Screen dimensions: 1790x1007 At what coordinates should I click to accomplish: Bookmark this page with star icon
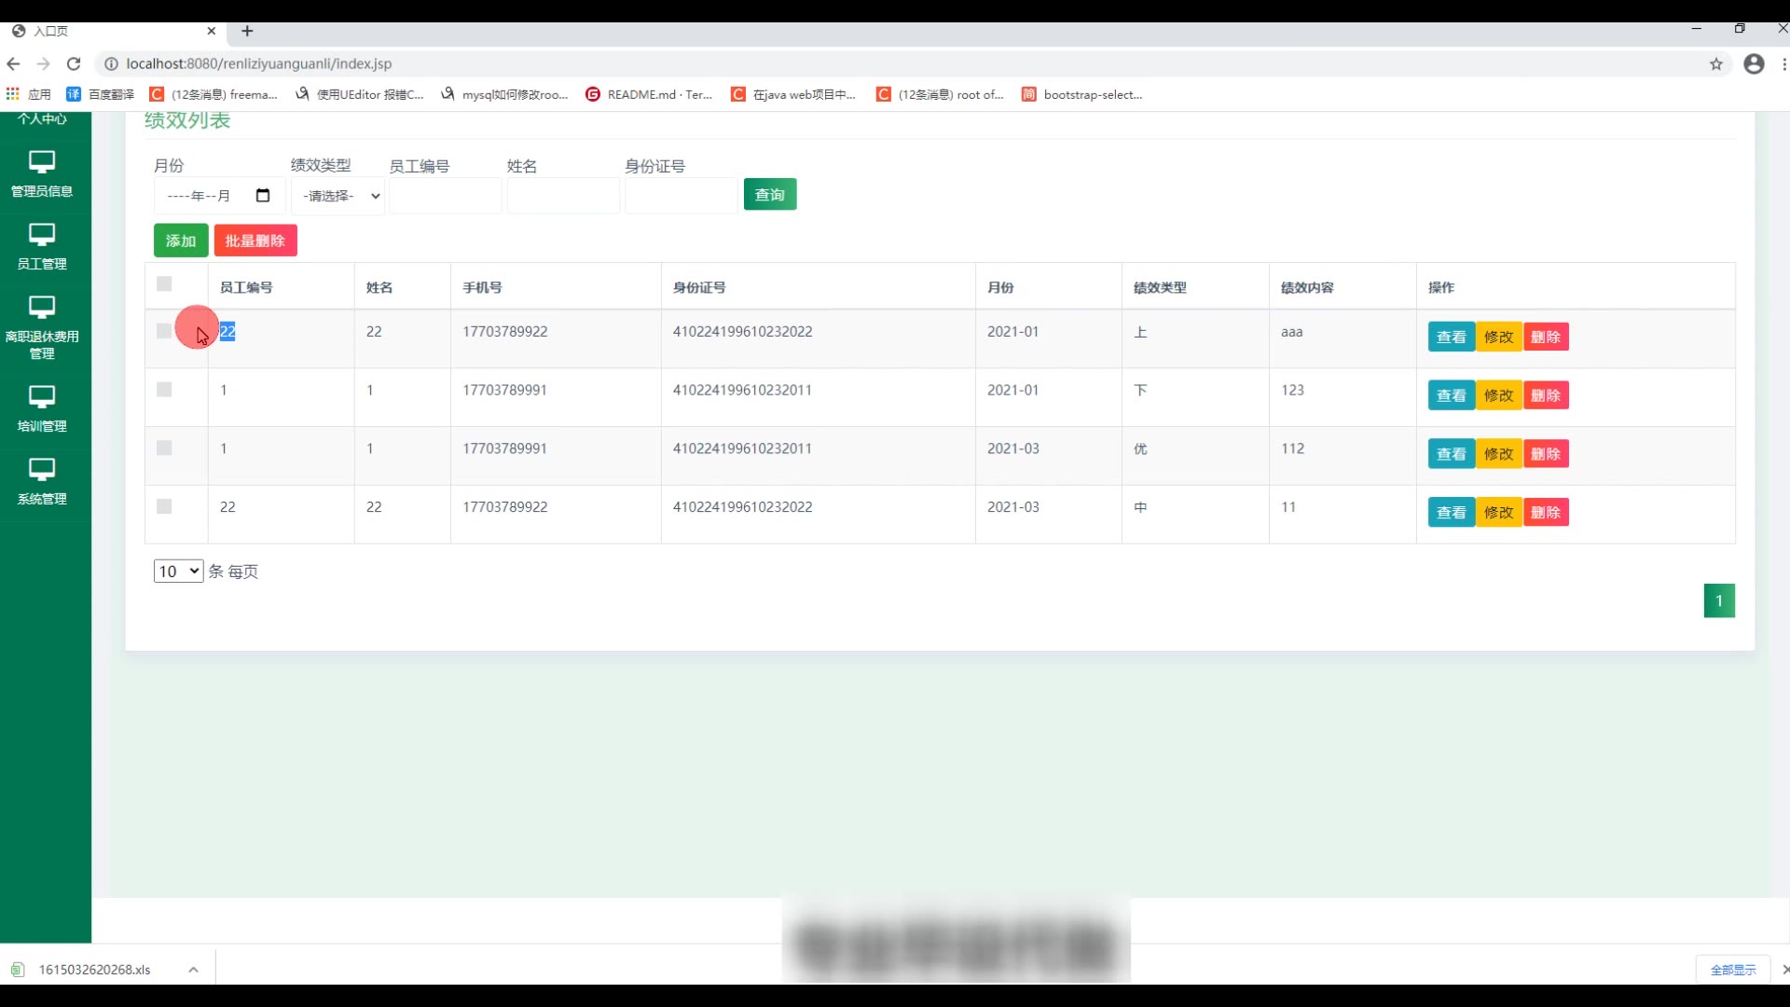click(1715, 63)
